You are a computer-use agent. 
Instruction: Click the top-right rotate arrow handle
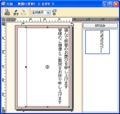click(72, 24)
